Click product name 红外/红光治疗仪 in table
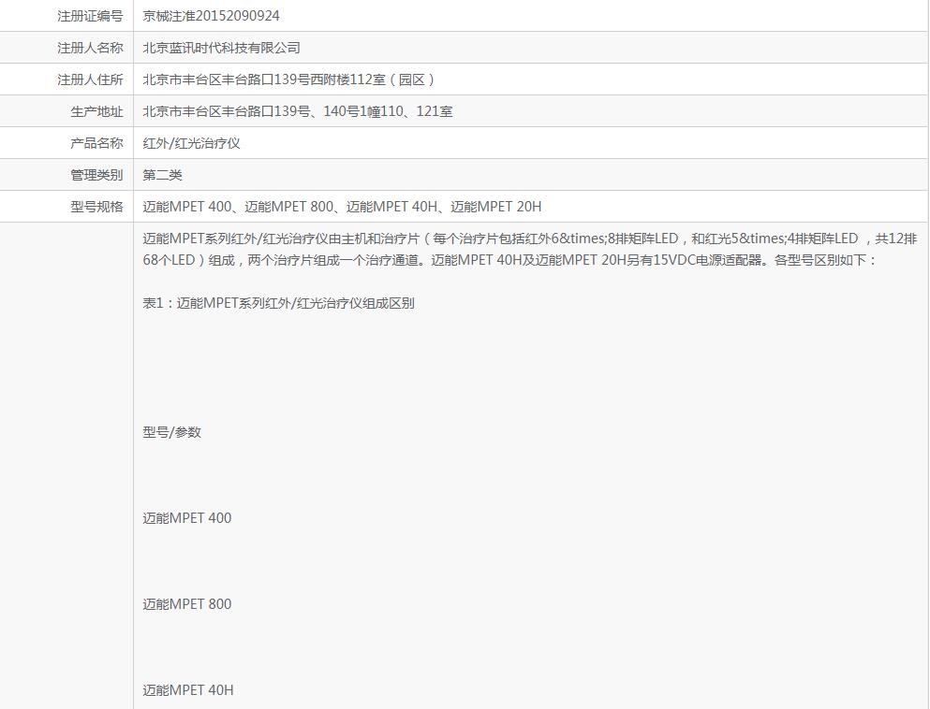 192,143
